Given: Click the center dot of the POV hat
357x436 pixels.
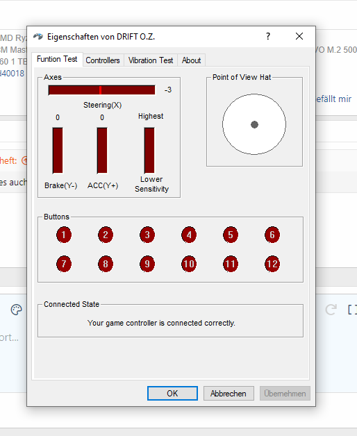Looking at the screenshot, I should click(254, 124).
